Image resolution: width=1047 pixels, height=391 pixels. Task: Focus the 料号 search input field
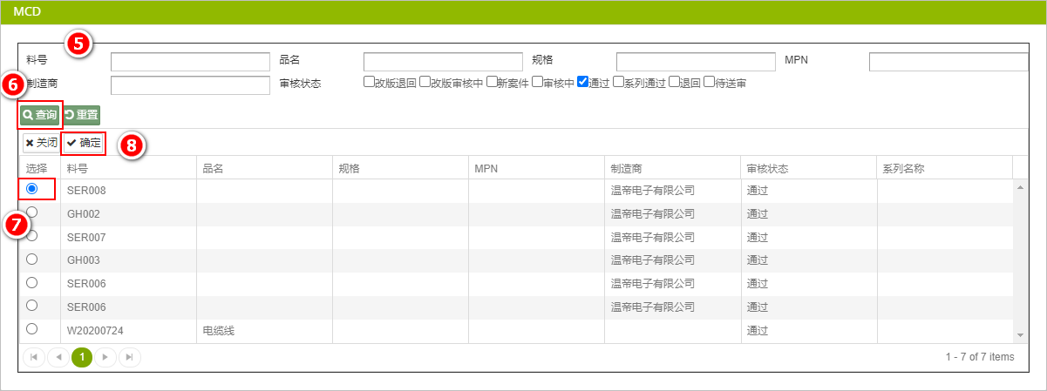190,62
